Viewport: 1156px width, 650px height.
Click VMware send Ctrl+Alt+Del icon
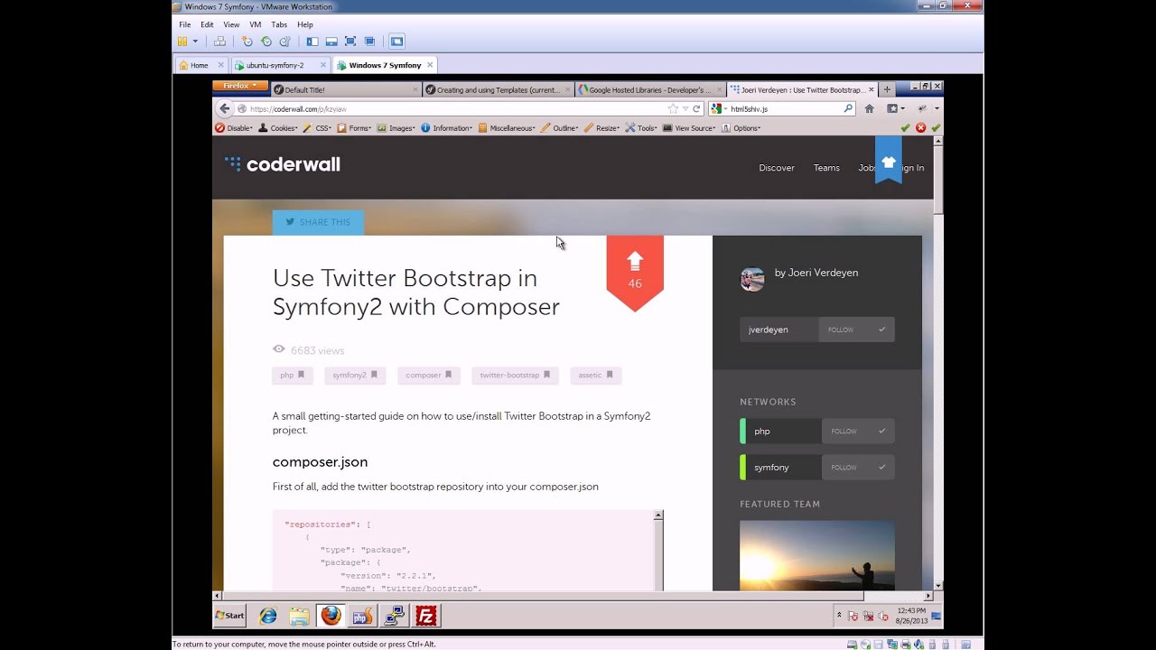coord(219,42)
